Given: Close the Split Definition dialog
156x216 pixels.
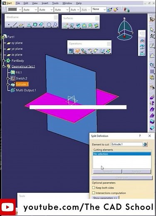Looking at the screenshot, I should pyautogui.click(x=149, y=136).
